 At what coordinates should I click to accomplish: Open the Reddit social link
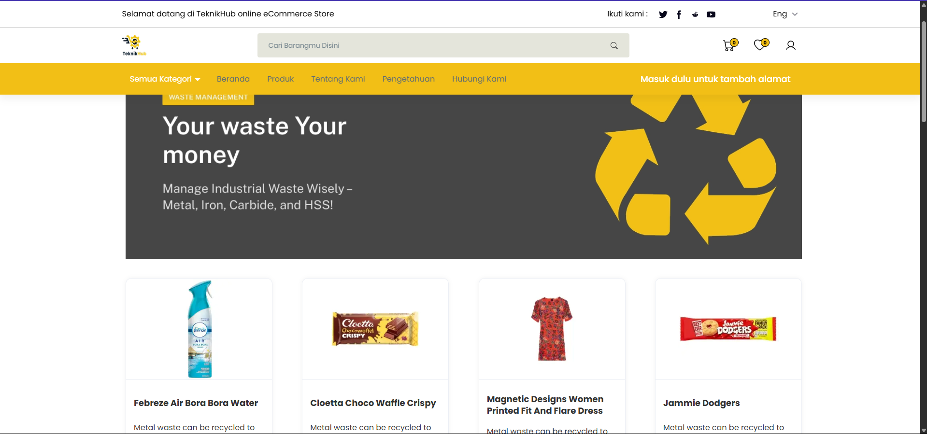[695, 14]
